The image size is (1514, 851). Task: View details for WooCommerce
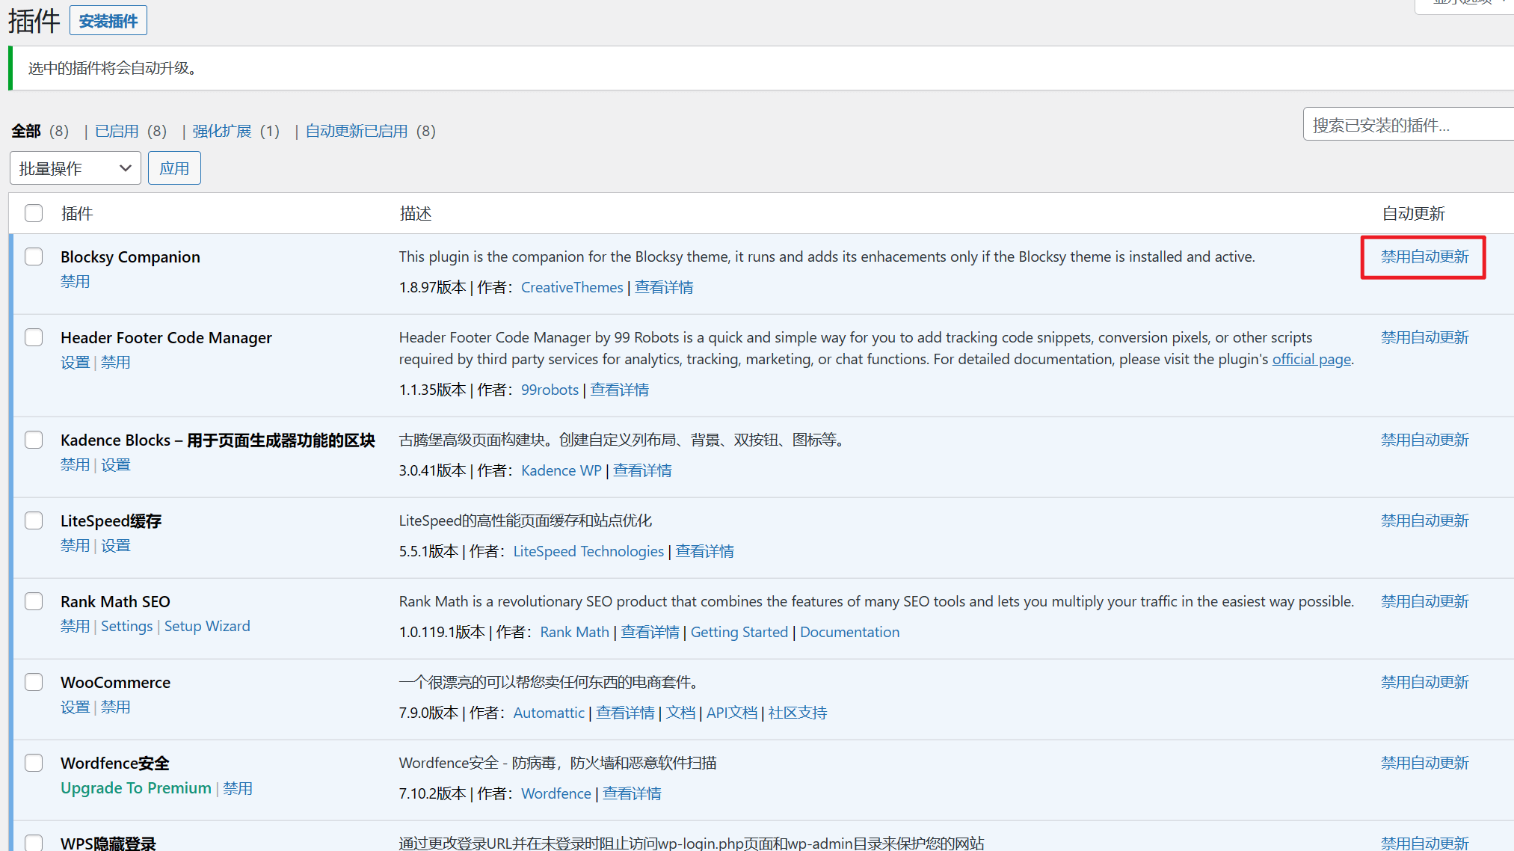click(x=625, y=713)
